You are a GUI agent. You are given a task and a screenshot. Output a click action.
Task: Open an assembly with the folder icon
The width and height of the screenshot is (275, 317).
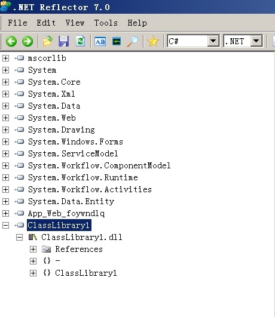[x=48, y=41]
